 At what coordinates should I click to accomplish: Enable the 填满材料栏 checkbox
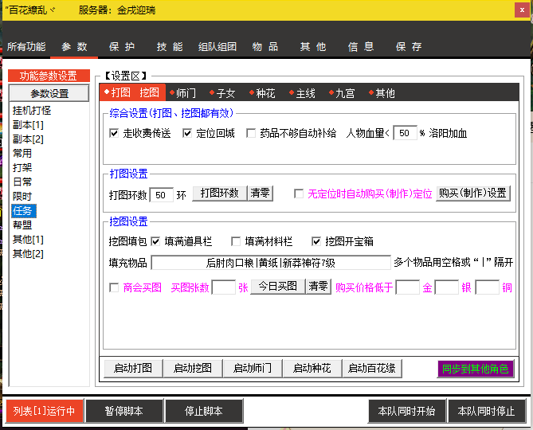tap(236, 241)
